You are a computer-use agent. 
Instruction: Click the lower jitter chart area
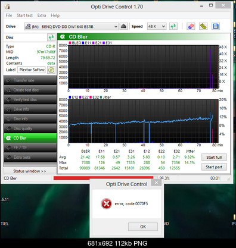tap(143, 121)
